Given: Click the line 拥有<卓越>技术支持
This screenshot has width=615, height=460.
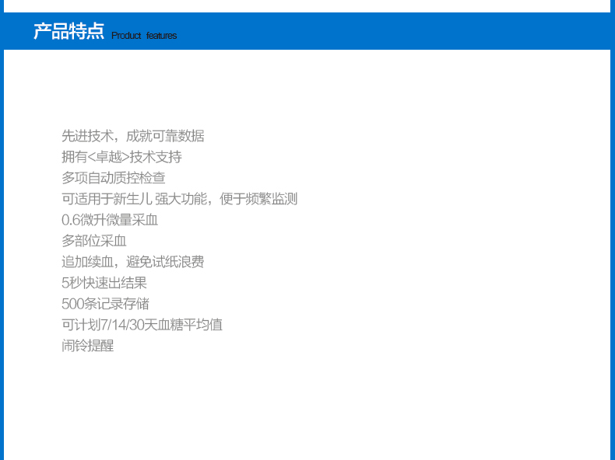Looking at the screenshot, I should click(x=121, y=157).
